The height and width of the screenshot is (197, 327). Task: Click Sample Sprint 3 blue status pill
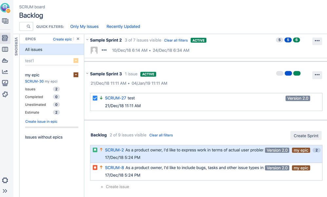288,73
